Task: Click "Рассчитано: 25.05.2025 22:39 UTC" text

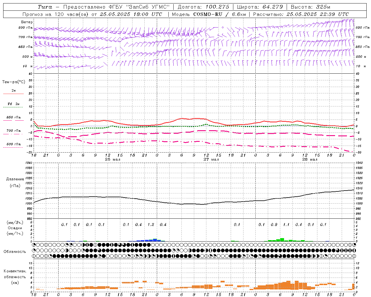Action: point(301,14)
